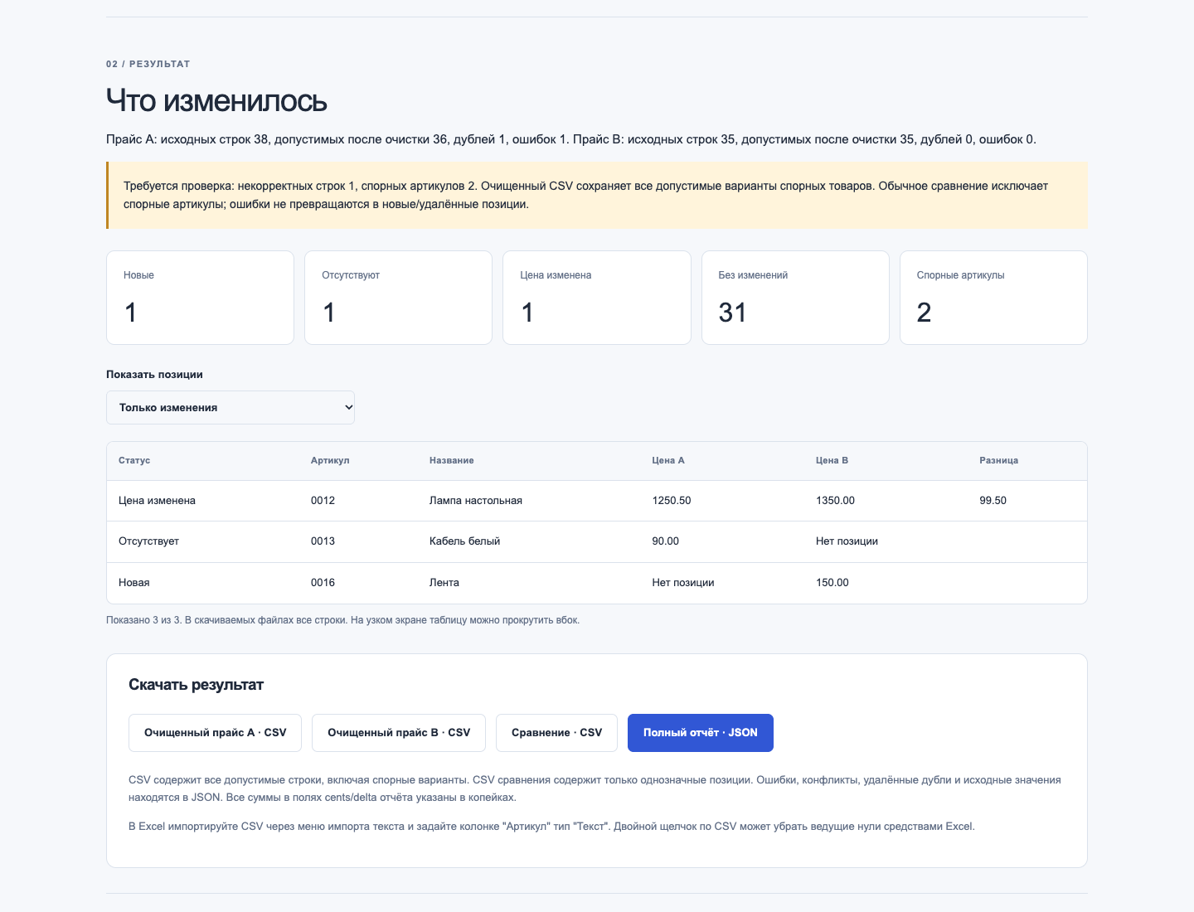This screenshot has height=912, width=1194.
Task: Click the difference value "99.50"
Action: [x=993, y=501]
